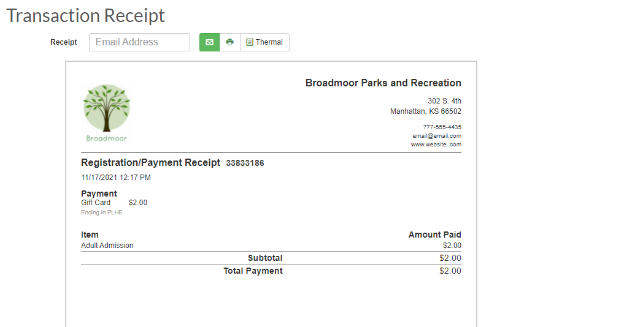Open the Thermal receipt option

[264, 42]
